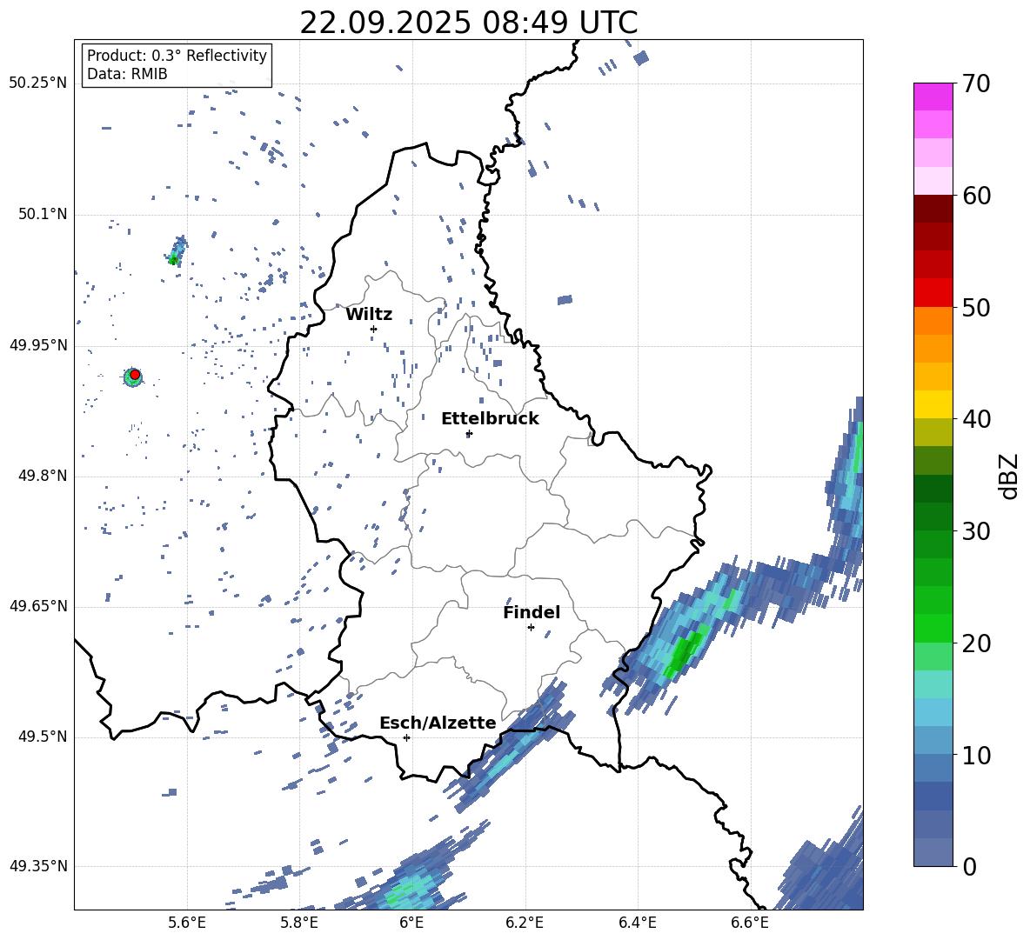Click the orange swatch just below 50 dBZ
Image resolution: width=1030 pixels, height=940 pixels.
[933, 321]
